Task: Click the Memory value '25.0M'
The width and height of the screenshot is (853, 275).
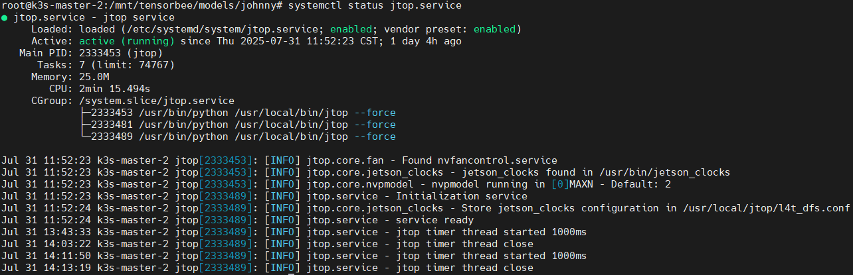Action: tap(94, 77)
